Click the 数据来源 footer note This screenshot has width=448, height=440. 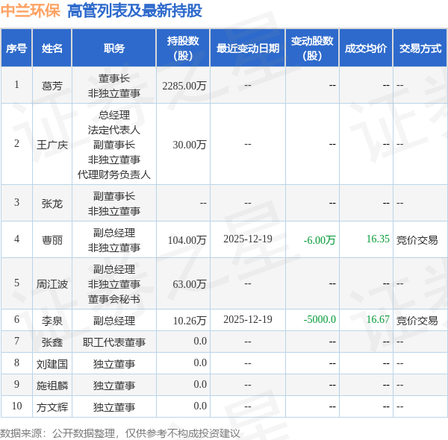point(120,433)
